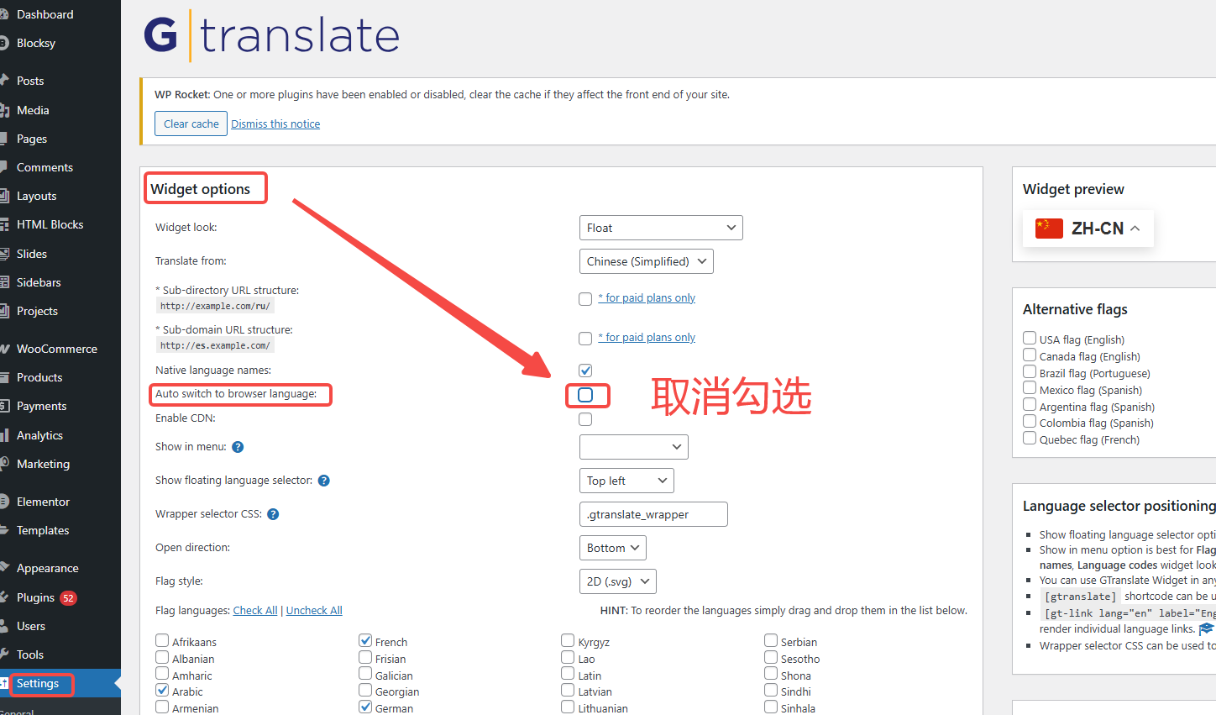This screenshot has width=1216, height=715.
Task: Click the Uncheck All languages link
Action: point(314,611)
